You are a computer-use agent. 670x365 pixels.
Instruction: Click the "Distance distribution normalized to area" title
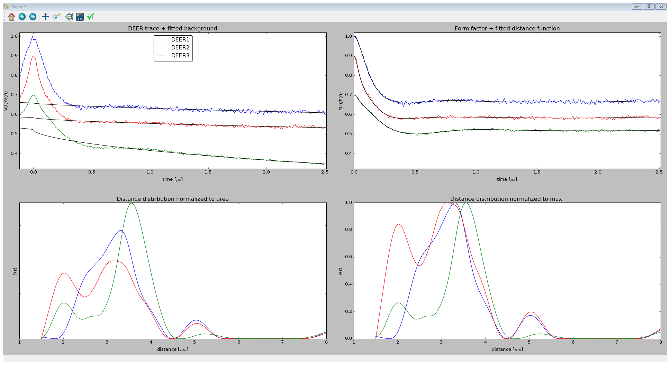point(172,199)
